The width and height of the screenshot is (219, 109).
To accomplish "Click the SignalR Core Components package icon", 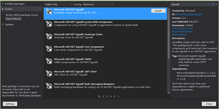I will (x=49, y=49).
